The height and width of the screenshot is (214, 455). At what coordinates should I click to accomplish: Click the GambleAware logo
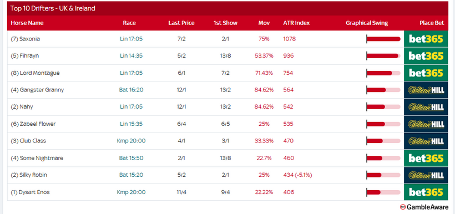tap(424, 207)
